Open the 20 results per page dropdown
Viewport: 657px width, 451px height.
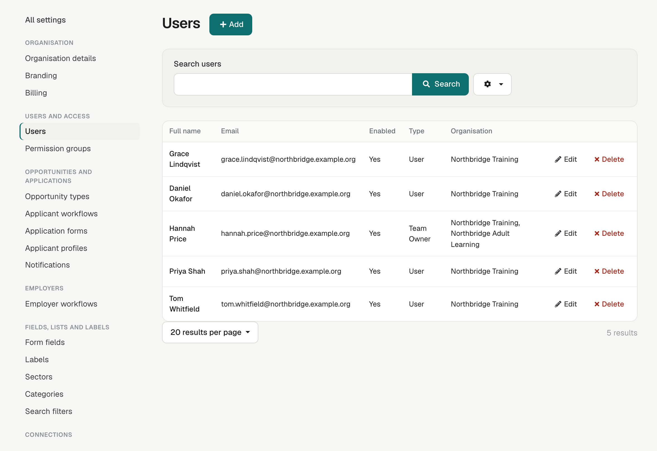coord(210,332)
